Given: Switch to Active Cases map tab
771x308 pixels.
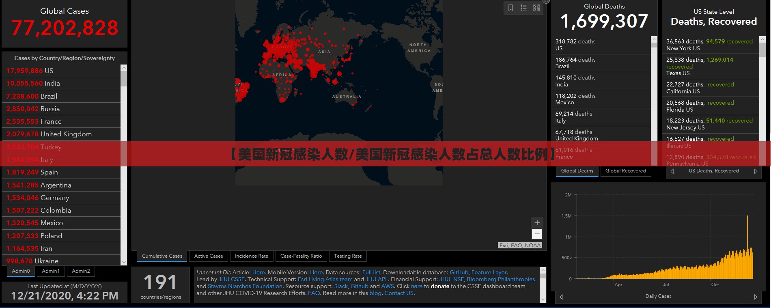Looking at the screenshot, I should 209,256.
